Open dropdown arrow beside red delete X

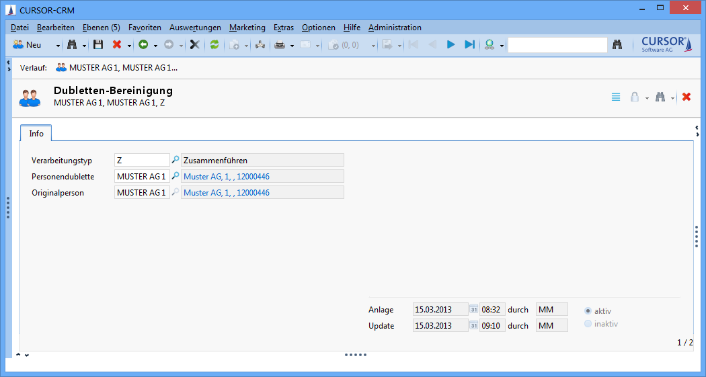(129, 46)
